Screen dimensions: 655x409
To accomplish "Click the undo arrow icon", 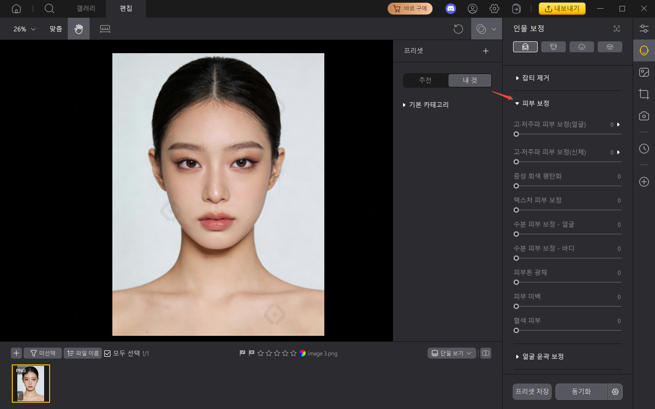I will coord(458,29).
